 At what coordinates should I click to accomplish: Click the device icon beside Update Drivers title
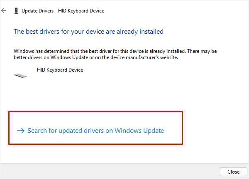click(x=16, y=11)
